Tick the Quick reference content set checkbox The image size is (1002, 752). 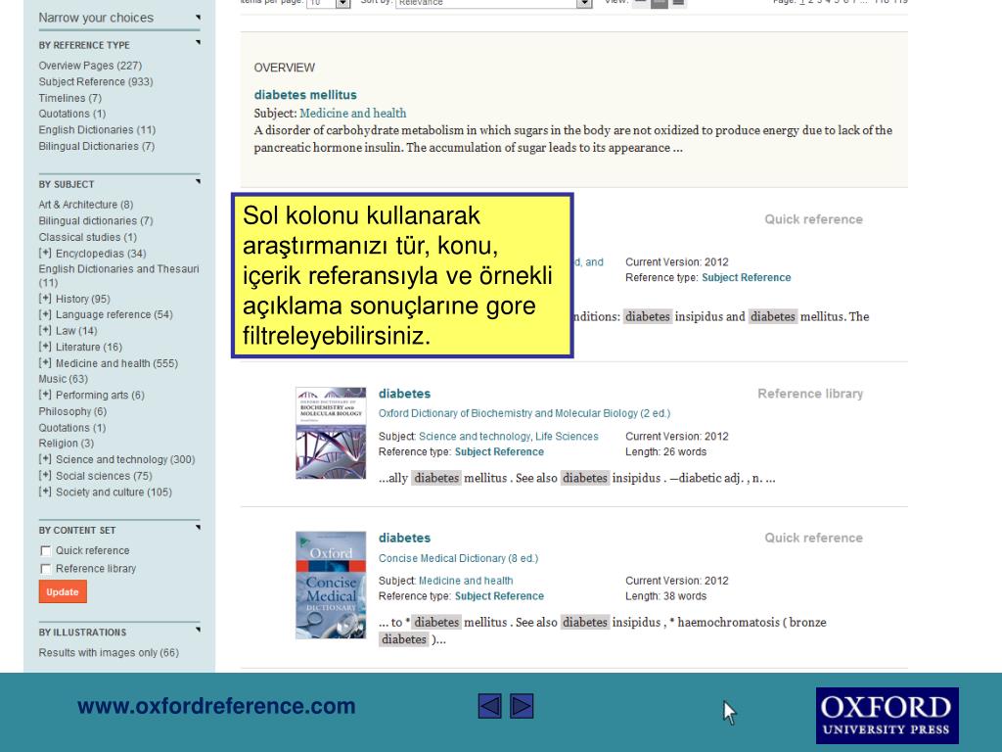click(x=45, y=551)
